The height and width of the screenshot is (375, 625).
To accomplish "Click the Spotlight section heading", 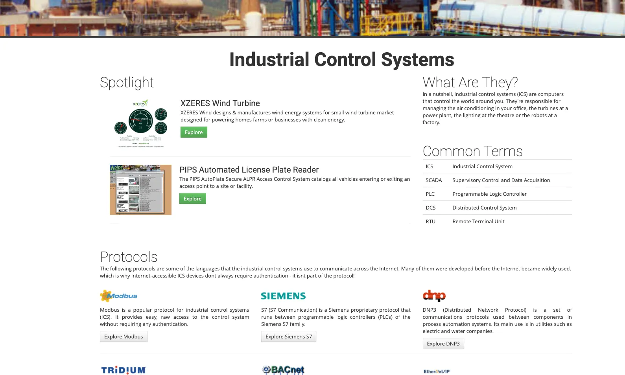I will pos(127,83).
